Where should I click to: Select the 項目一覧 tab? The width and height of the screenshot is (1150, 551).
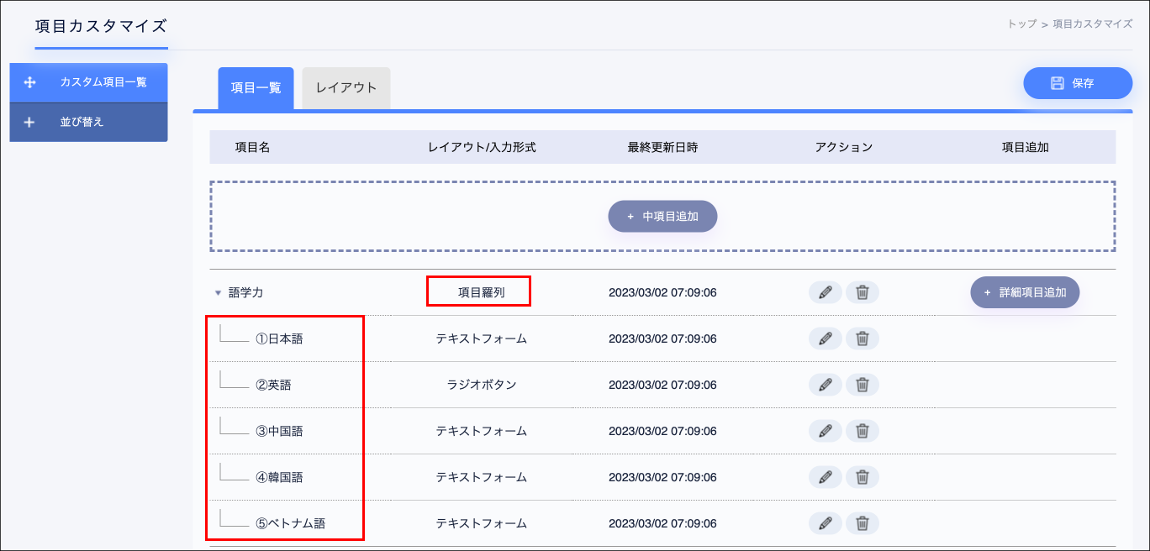point(256,88)
